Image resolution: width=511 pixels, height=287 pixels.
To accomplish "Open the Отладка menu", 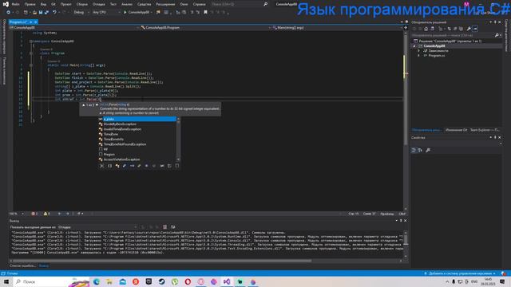I will coord(99,4).
